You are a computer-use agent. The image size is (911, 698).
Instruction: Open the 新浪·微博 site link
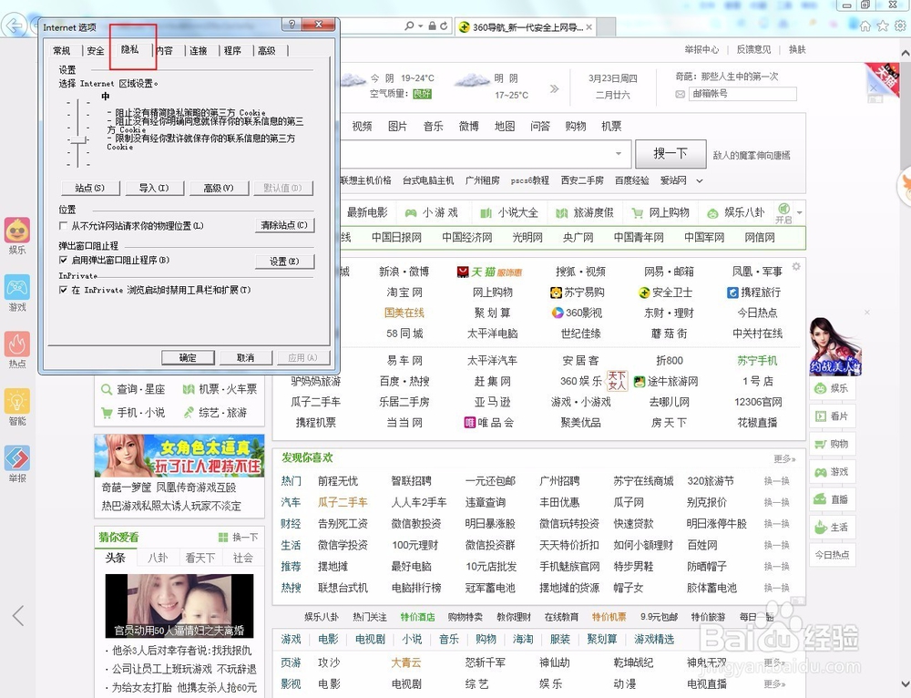coord(404,272)
